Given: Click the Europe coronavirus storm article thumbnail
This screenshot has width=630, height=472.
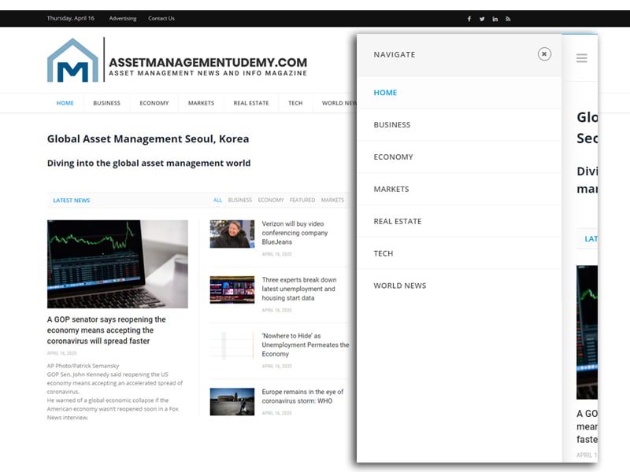Looking at the screenshot, I should (232, 401).
